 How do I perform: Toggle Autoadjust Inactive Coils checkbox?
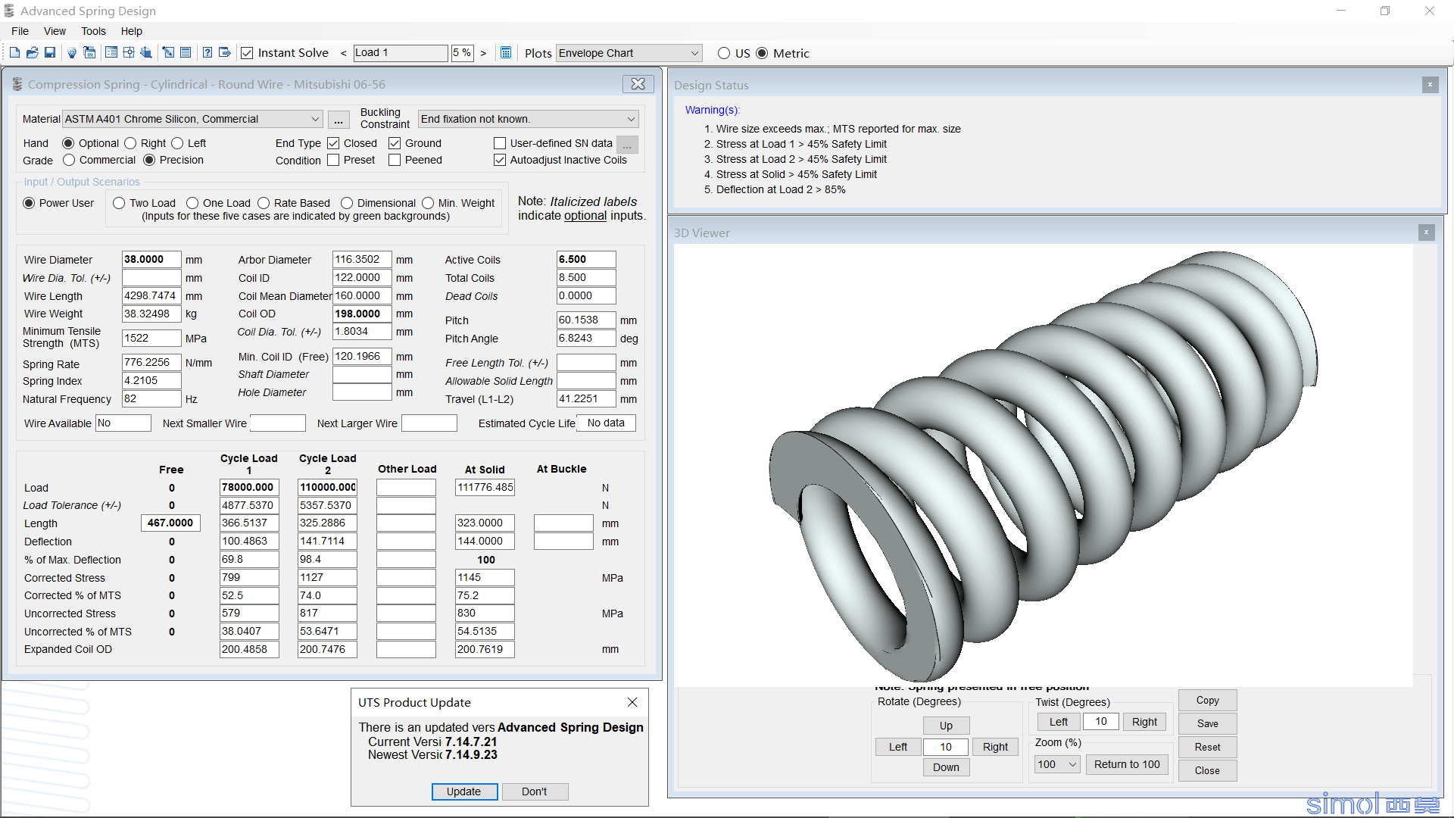(x=500, y=160)
